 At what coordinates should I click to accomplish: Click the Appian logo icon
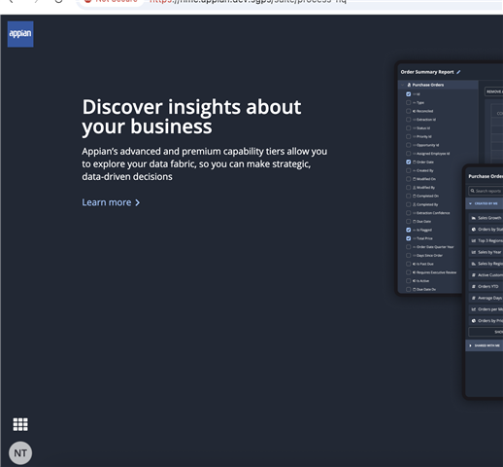coord(20,34)
